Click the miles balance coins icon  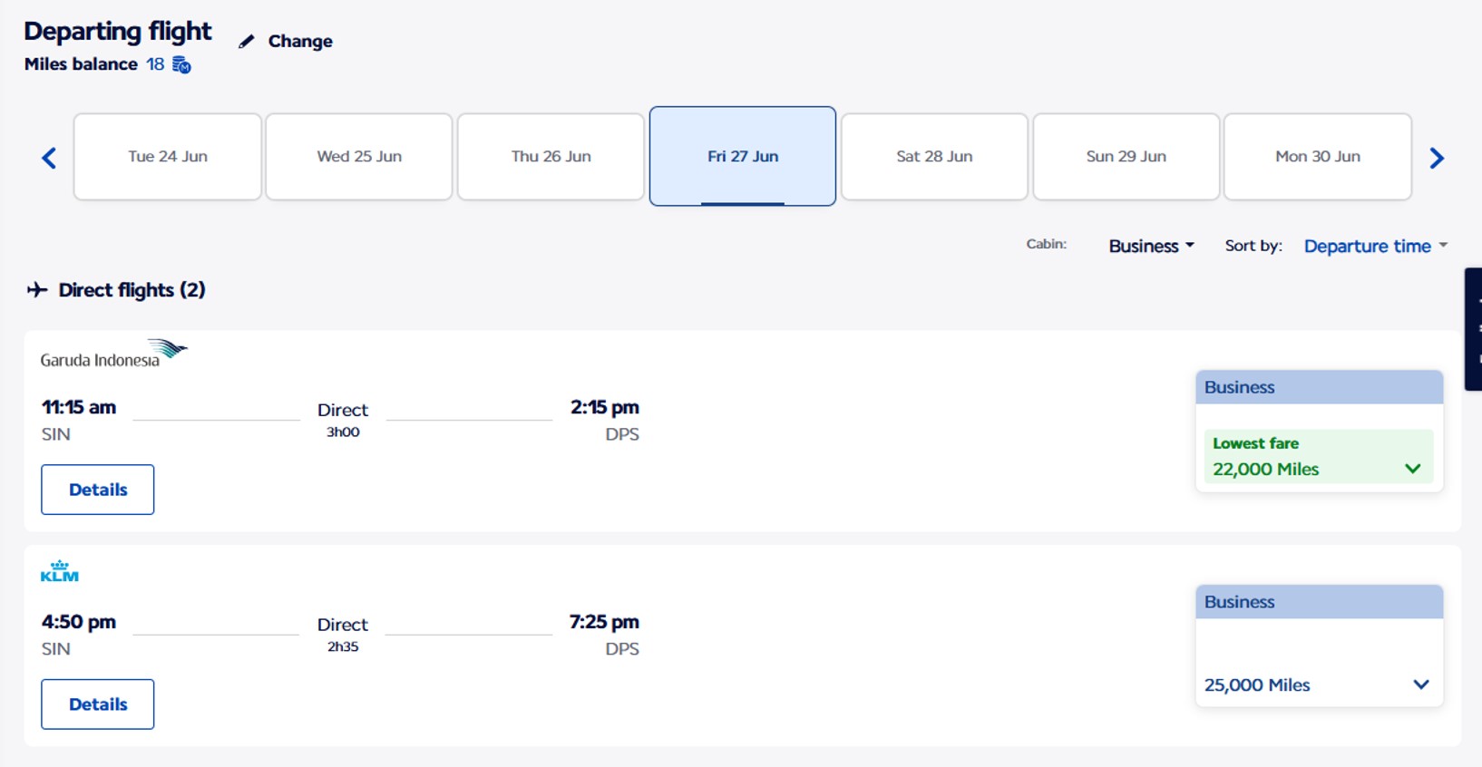pos(181,65)
